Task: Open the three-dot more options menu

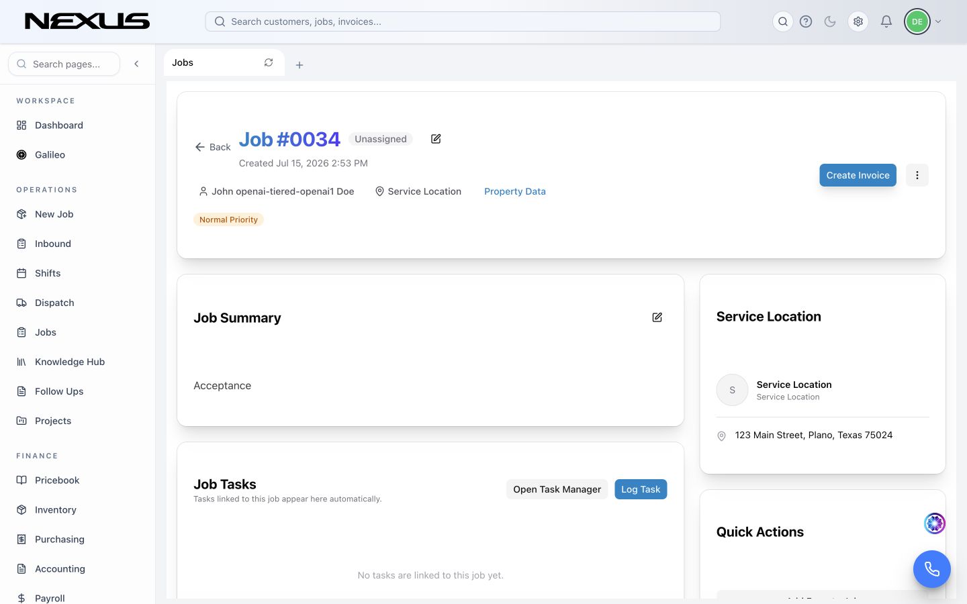Action: 917,175
